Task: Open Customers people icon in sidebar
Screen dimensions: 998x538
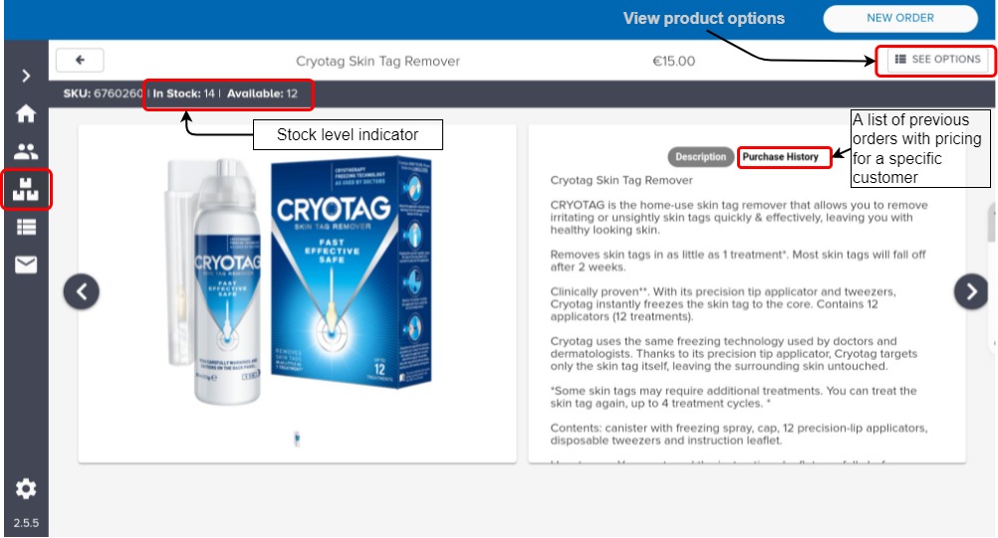Action: 26,151
